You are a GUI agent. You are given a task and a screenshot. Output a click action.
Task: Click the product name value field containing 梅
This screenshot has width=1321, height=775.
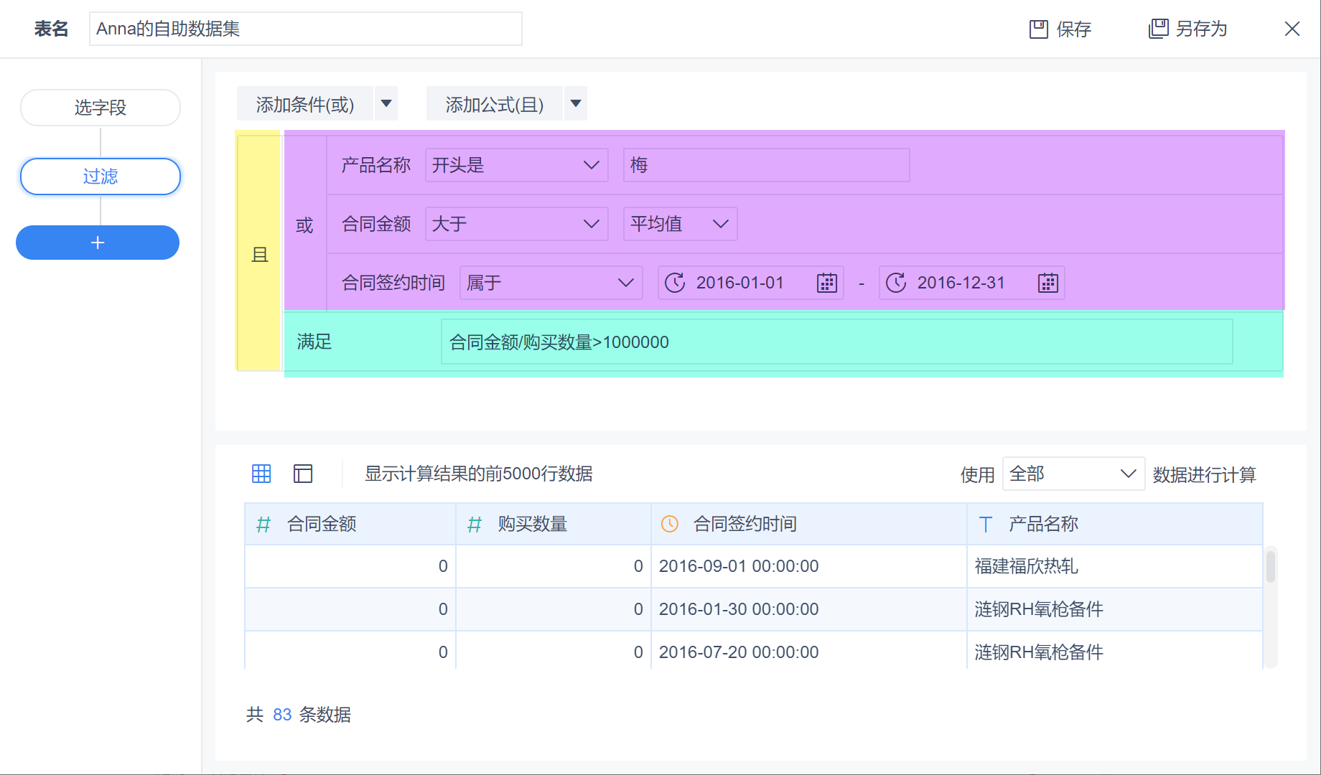coord(767,165)
